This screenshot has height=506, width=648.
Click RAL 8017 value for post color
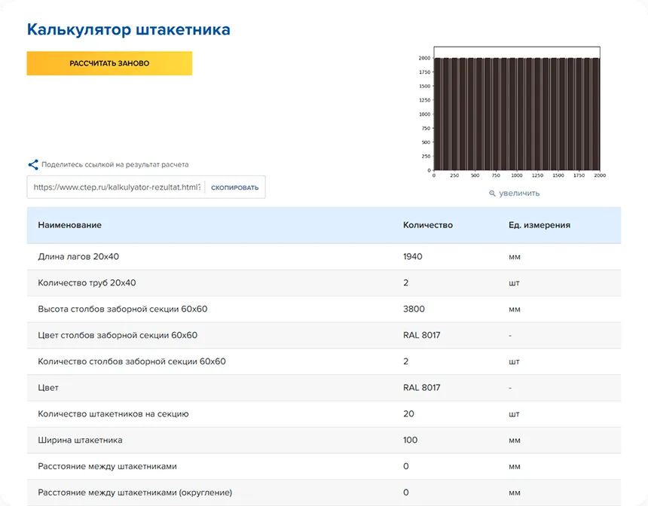pyautogui.click(x=421, y=335)
